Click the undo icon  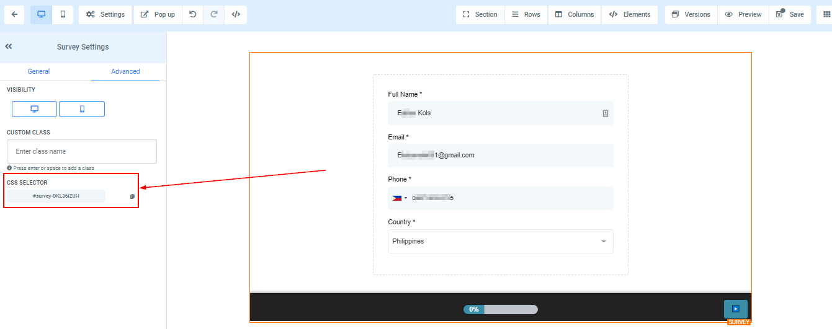tap(193, 14)
